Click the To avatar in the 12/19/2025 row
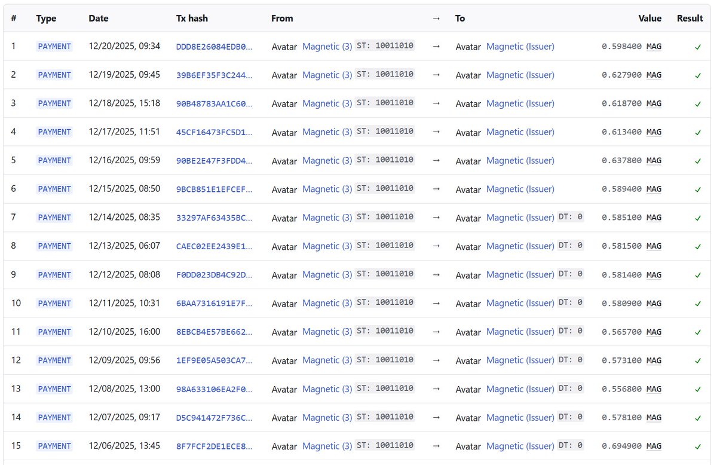The height and width of the screenshot is (465, 717). 468,75
